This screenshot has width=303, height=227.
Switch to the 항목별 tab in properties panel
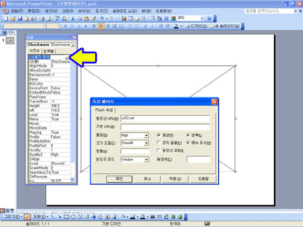pos(48,51)
